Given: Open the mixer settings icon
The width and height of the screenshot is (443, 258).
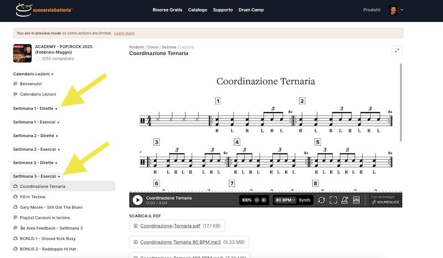Looking at the screenshot, I should click(356, 200).
